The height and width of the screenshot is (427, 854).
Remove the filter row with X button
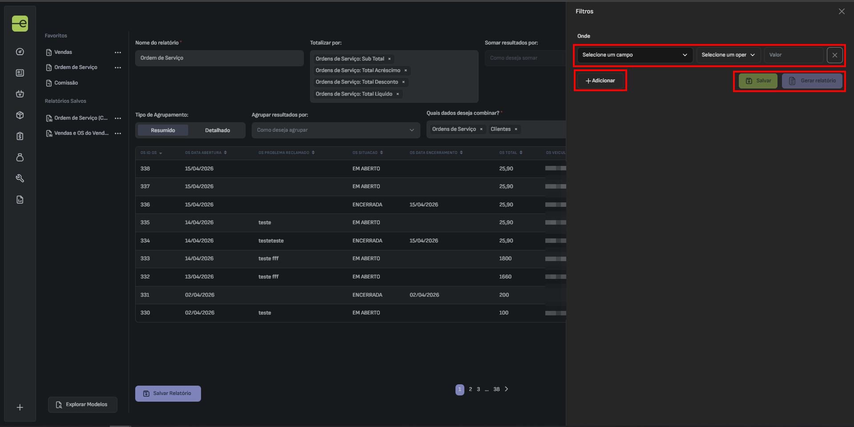[834, 55]
